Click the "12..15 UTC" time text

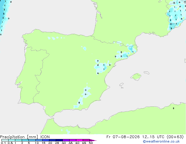(153, 137)
